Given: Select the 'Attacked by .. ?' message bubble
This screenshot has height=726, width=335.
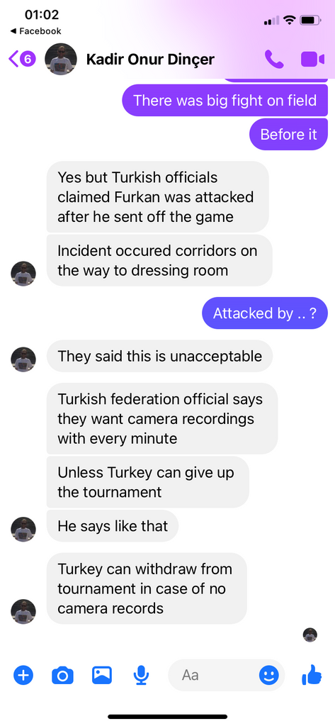Looking at the screenshot, I should (265, 313).
